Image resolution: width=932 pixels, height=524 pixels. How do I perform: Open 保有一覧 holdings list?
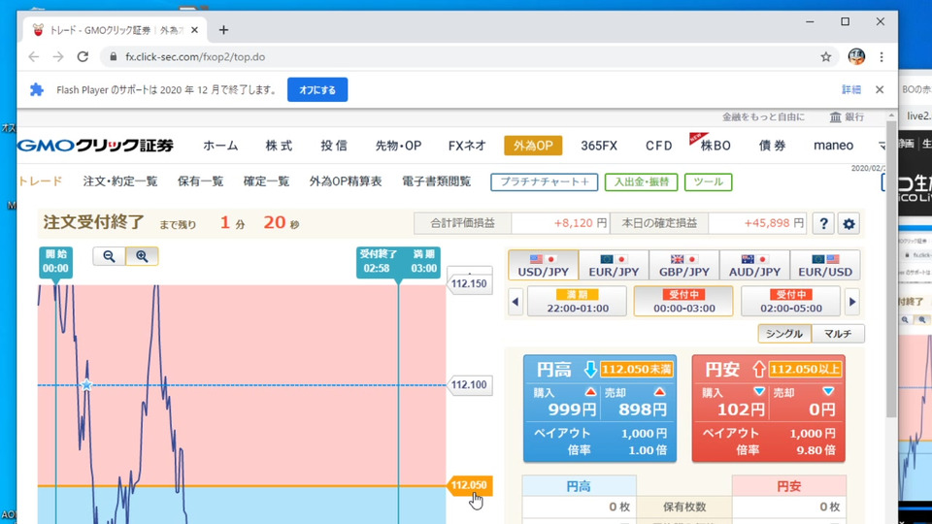tap(200, 181)
